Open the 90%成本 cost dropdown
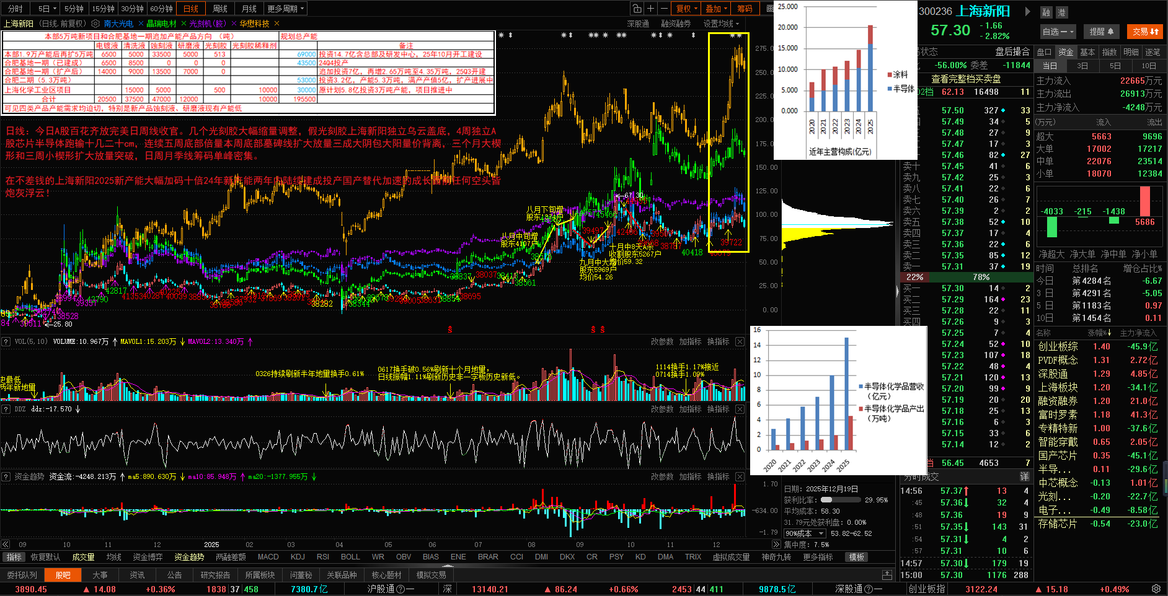 point(805,533)
